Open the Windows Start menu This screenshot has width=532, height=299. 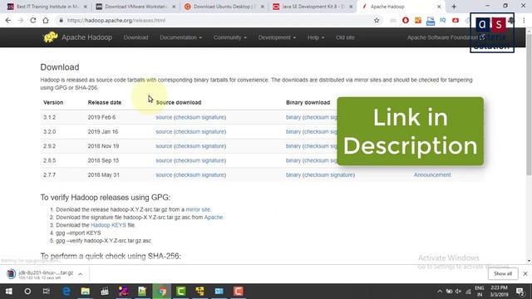tap(9, 292)
